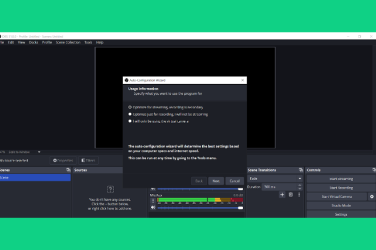Toggle Studio Mode
Screen dimensions: 376x250
click(x=341, y=205)
